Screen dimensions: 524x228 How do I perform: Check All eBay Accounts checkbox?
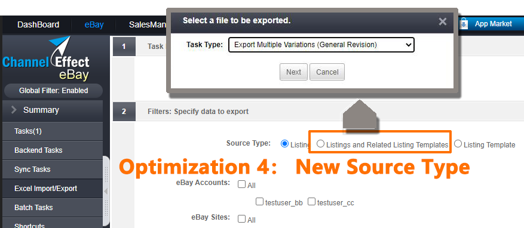click(241, 184)
